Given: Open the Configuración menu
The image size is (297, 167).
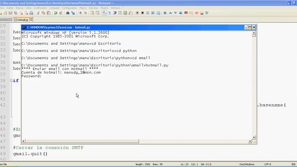Looking at the screenshot, I should [69, 8].
